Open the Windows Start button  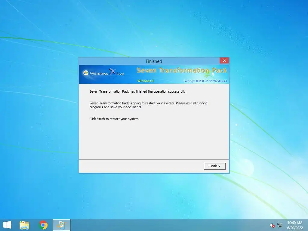click(7, 225)
